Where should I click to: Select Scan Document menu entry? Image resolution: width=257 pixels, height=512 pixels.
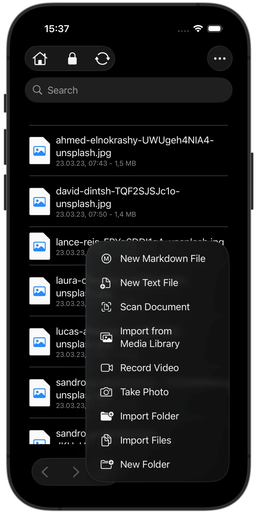[155, 307]
